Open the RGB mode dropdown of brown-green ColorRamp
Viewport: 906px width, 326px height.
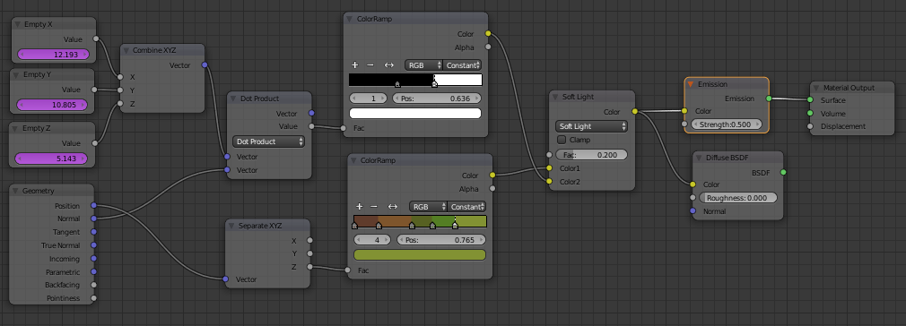tap(428, 206)
